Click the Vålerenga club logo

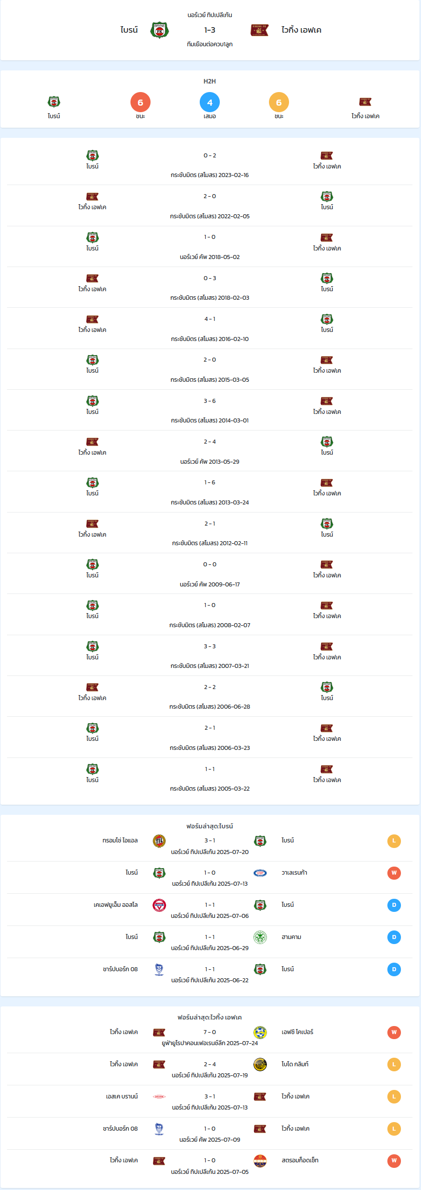pyautogui.click(x=260, y=873)
